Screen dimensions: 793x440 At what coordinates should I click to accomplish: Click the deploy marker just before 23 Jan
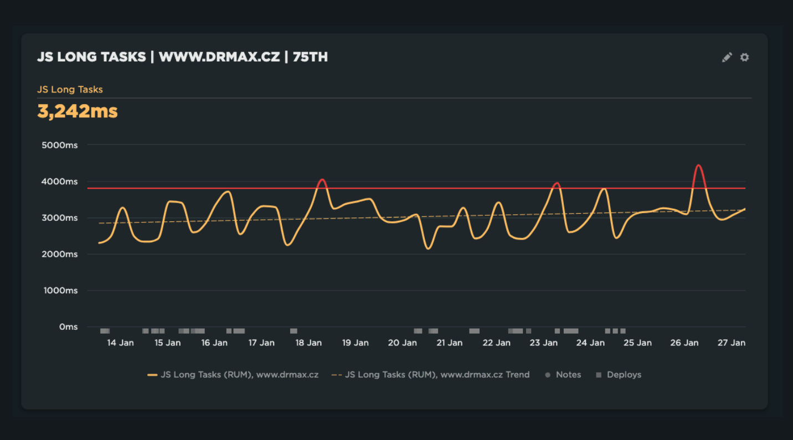528,331
